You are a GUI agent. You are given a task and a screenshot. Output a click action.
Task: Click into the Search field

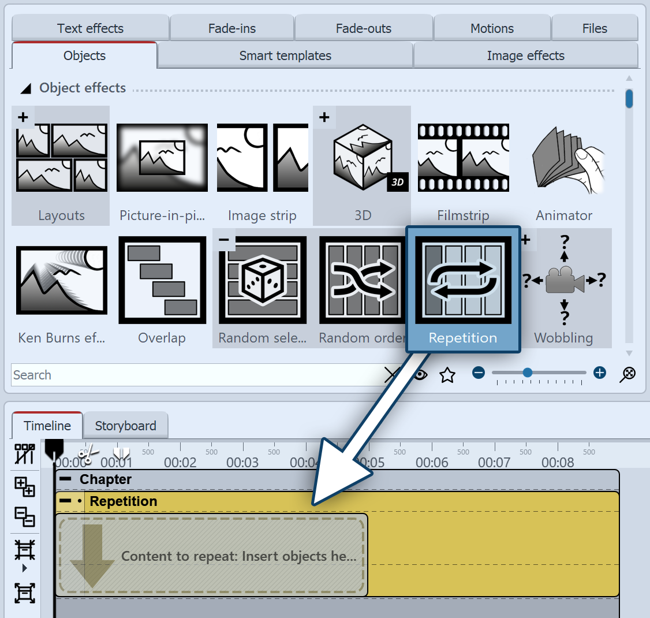click(196, 375)
